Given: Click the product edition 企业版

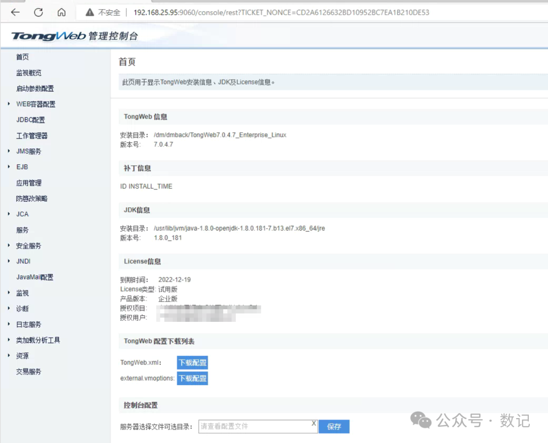Looking at the screenshot, I should [168, 299].
